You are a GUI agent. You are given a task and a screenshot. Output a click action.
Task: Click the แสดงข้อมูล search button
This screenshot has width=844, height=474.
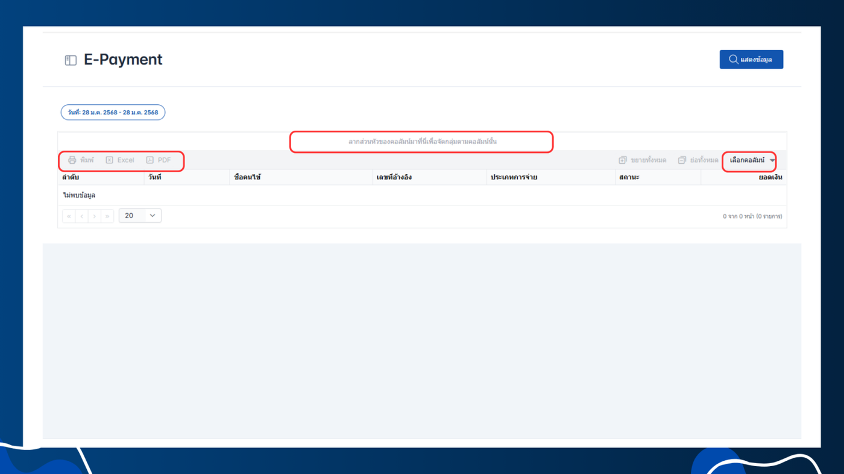[x=751, y=60]
